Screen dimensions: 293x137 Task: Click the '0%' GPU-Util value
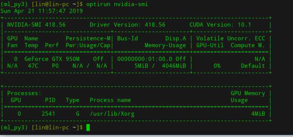(x=217, y=66)
